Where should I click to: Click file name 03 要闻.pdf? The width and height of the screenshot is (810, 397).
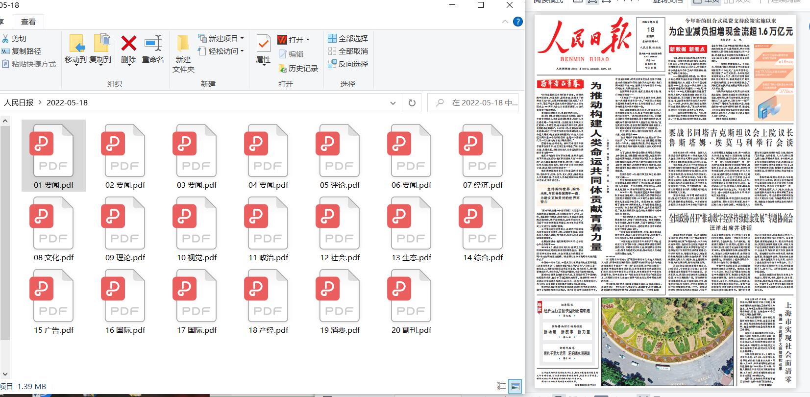[x=196, y=185]
